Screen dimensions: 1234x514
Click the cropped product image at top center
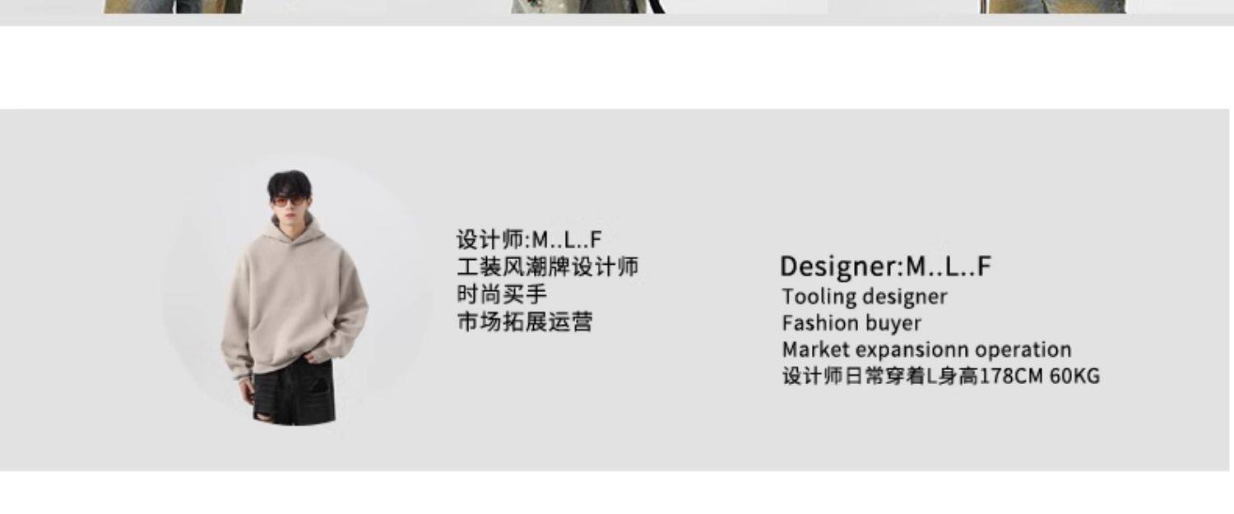coord(587,6)
